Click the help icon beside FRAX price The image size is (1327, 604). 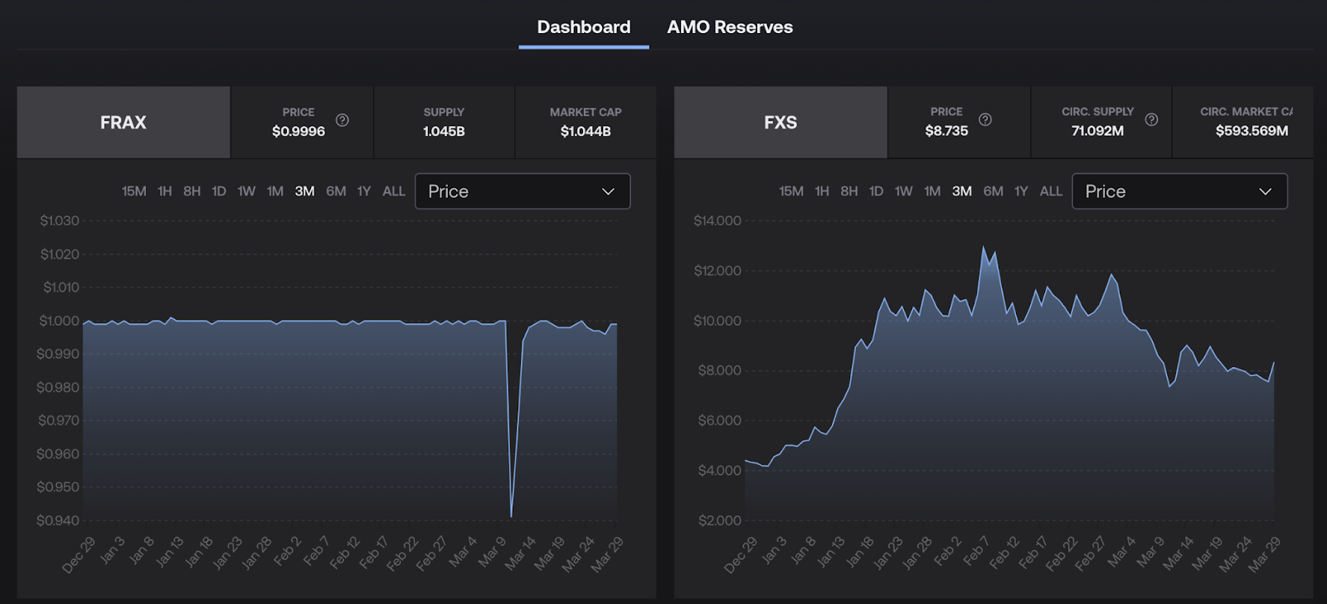coord(342,120)
